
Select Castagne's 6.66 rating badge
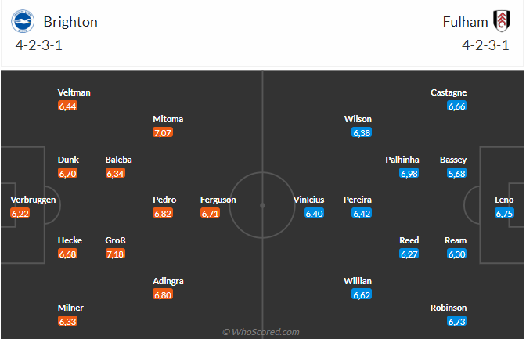coord(457,106)
